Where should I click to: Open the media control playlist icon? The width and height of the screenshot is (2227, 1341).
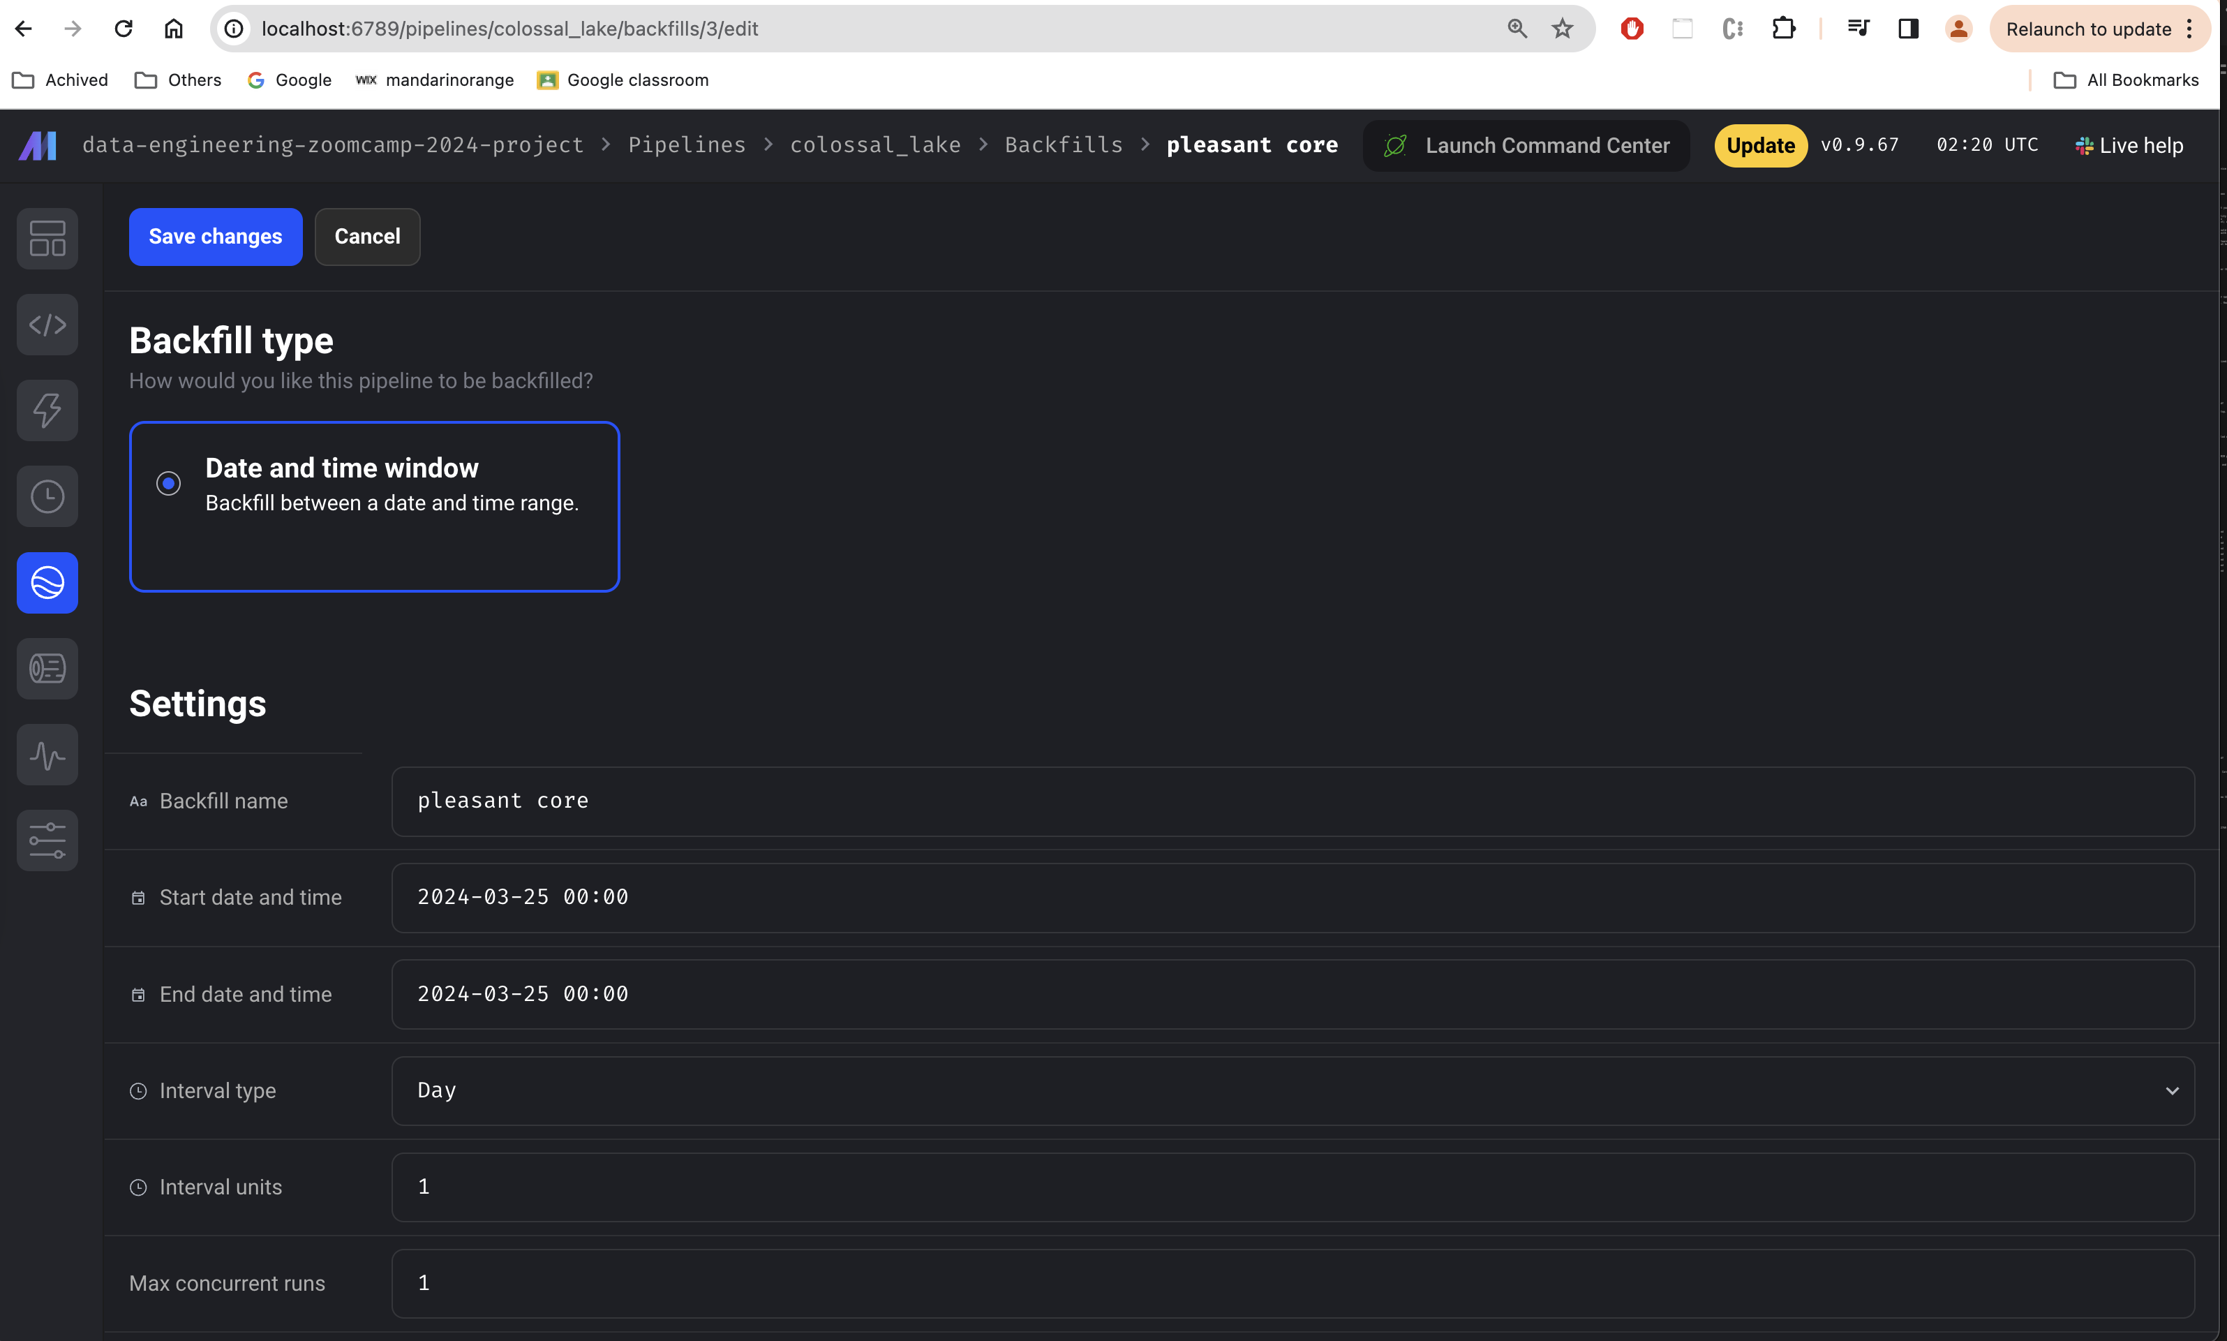(x=1859, y=29)
